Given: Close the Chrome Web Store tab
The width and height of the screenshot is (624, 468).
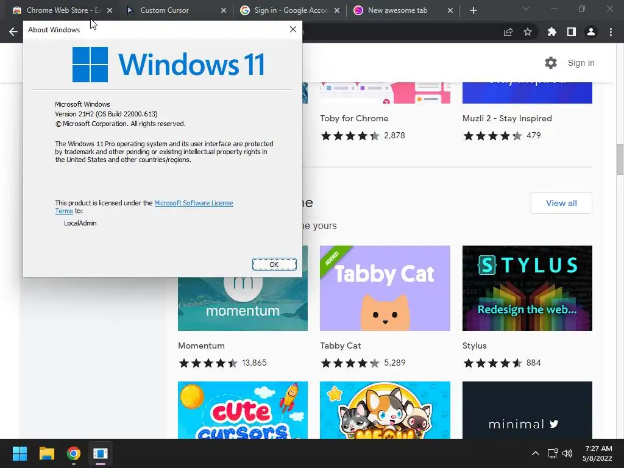Looking at the screenshot, I should (x=110, y=10).
